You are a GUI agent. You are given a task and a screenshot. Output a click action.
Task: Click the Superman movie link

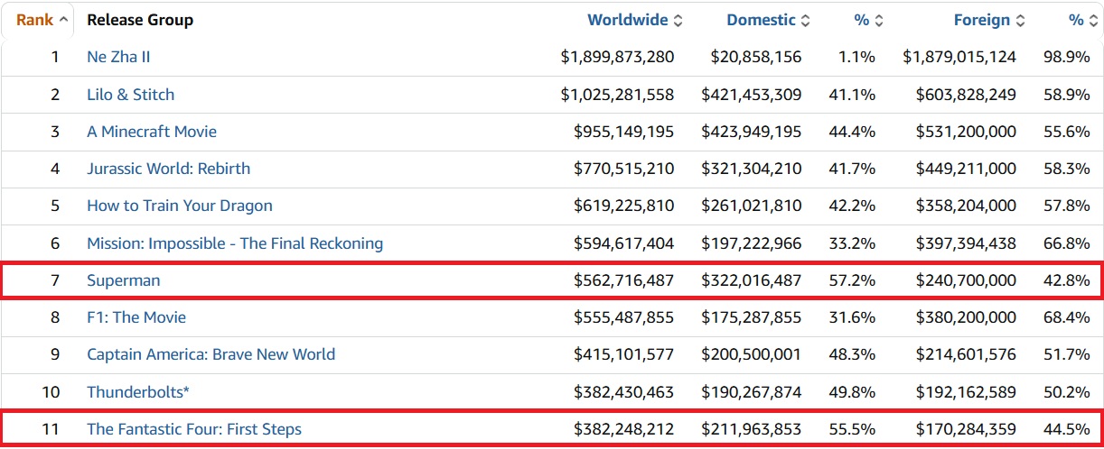[x=123, y=280]
